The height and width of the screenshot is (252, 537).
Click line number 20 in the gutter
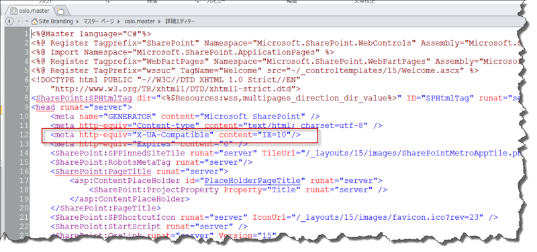tap(24, 208)
